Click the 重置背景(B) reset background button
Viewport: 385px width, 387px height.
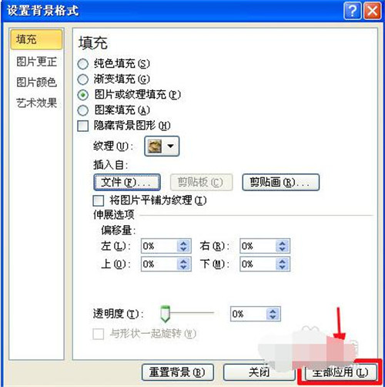[178, 372]
